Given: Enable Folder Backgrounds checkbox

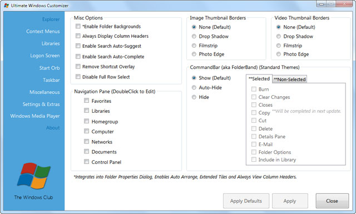Looking at the screenshot, I should click(78, 26).
